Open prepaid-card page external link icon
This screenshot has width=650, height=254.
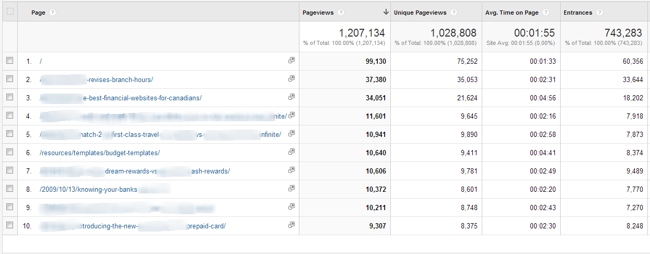[292, 225]
